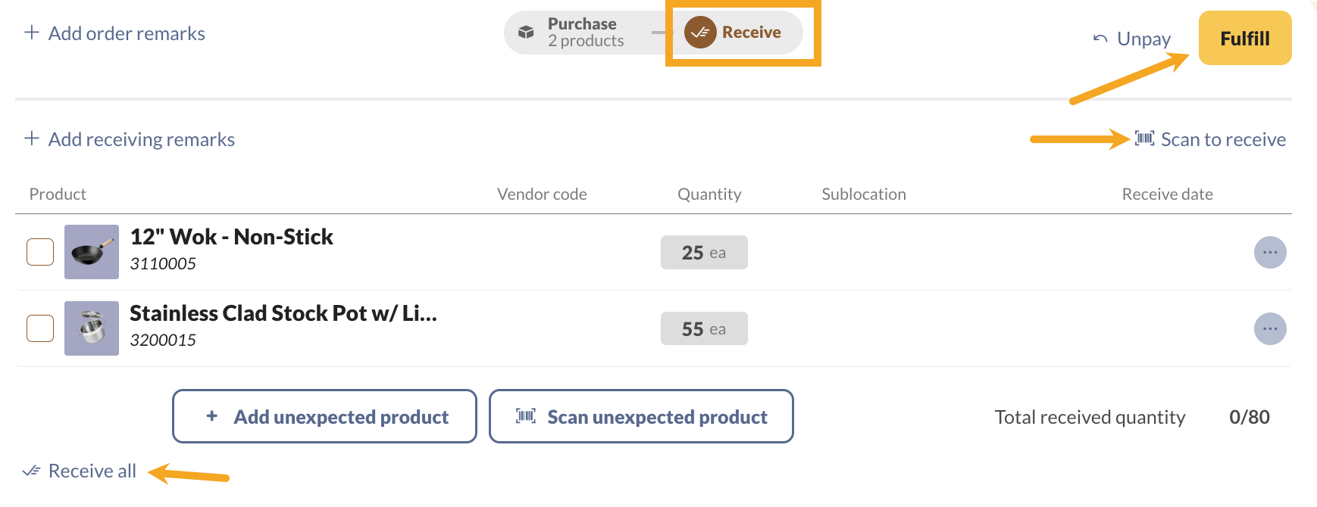Tick the Stainless Clad Stock Pot checkbox
This screenshot has width=1317, height=507.
click(x=40, y=328)
